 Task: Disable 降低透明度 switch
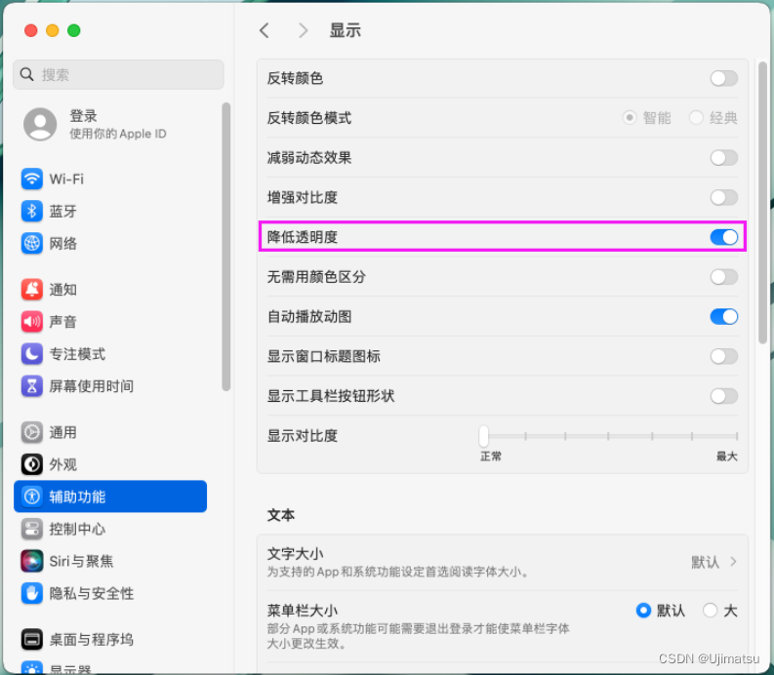pos(723,237)
